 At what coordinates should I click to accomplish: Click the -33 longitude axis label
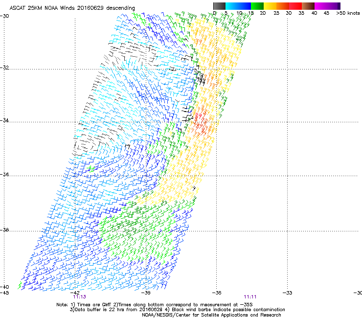click(x=288, y=293)
